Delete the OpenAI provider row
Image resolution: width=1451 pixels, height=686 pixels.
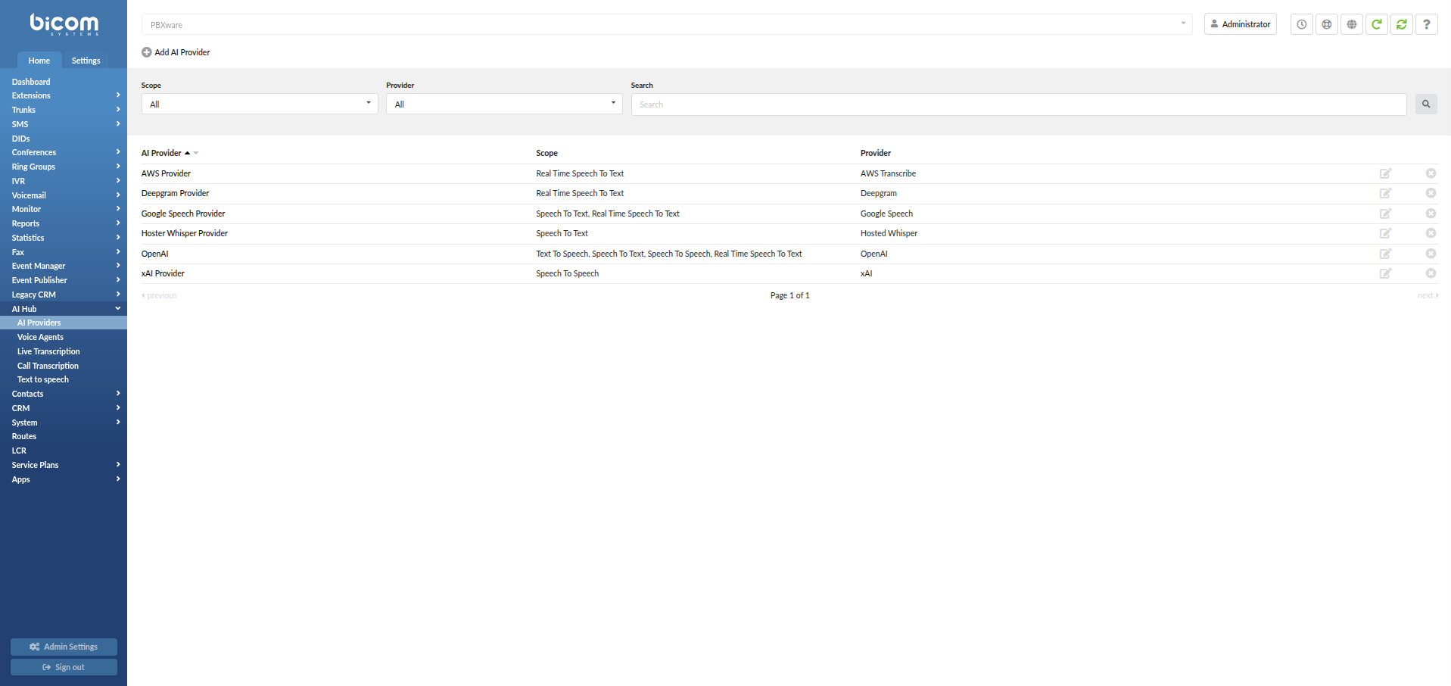[x=1431, y=254]
